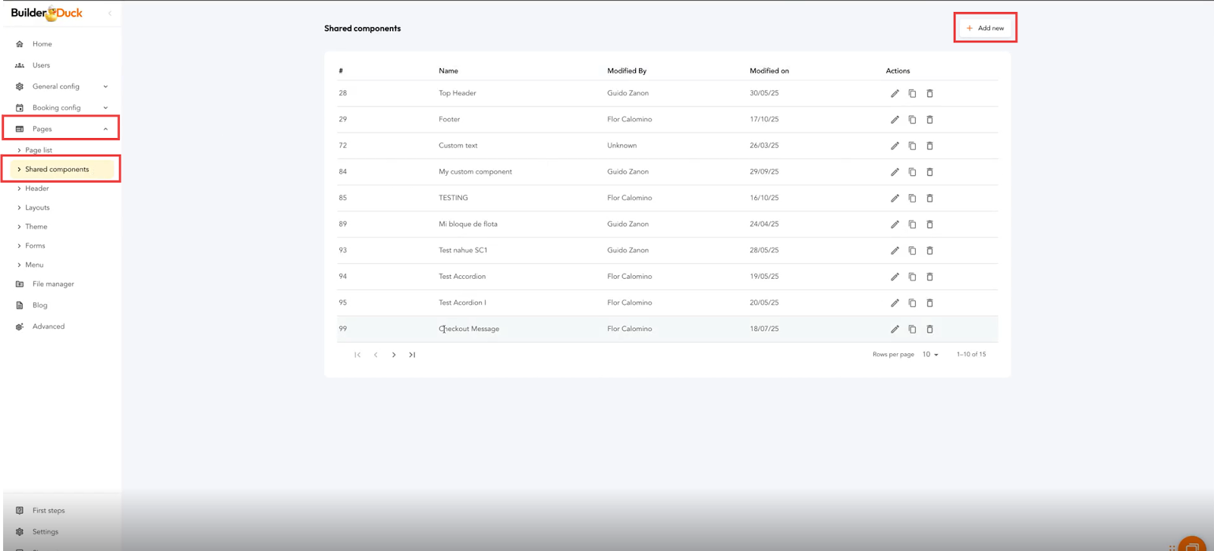Click the Add new button
1214x551 pixels.
(x=985, y=28)
